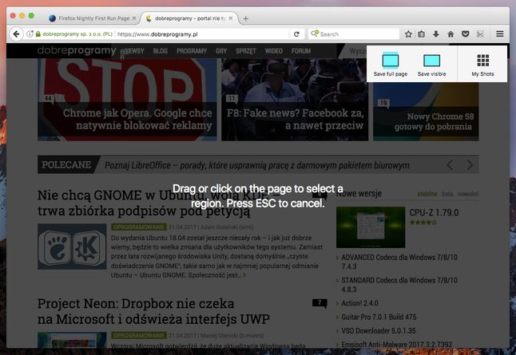Image resolution: width=516 pixels, height=355 pixels.
Task: Click the dobreprogramy site logo
Action: point(77,50)
